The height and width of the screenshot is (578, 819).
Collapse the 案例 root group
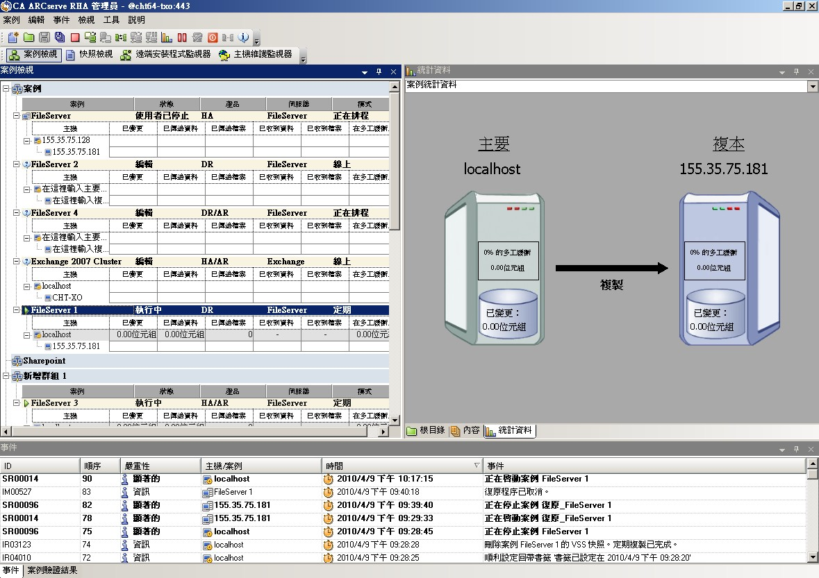tap(6, 89)
